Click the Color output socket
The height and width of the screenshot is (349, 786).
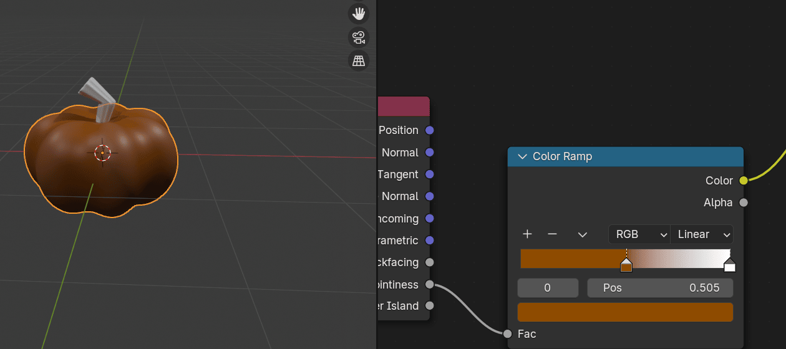[743, 181]
